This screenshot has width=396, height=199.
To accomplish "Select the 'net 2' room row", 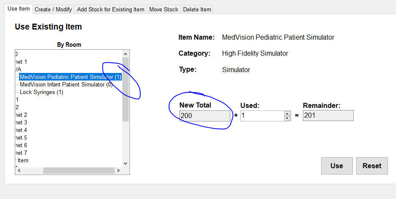I will [21, 115].
